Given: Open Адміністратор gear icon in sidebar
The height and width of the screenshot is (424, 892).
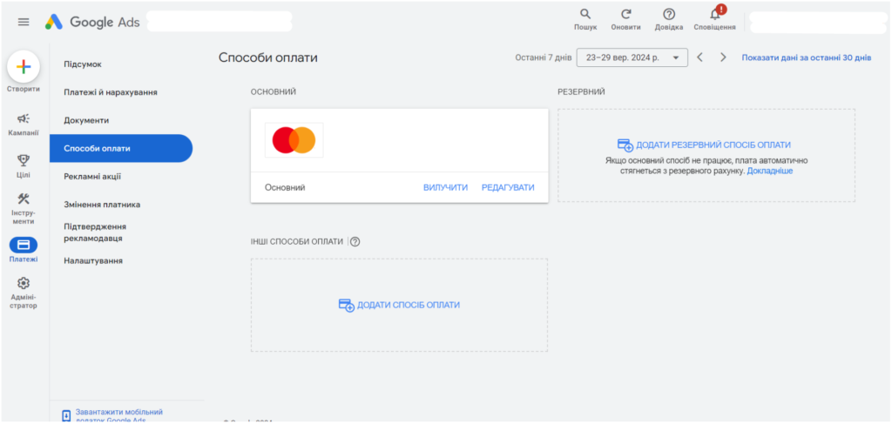Looking at the screenshot, I should click(24, 283).
